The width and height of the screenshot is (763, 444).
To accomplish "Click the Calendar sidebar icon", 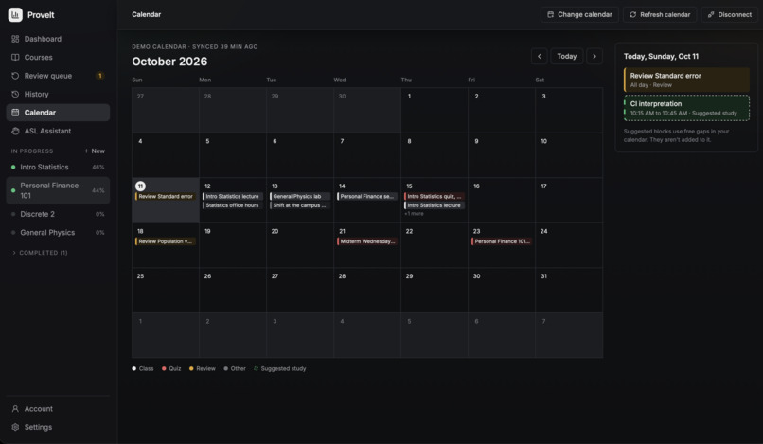I will tap(15, 113).
